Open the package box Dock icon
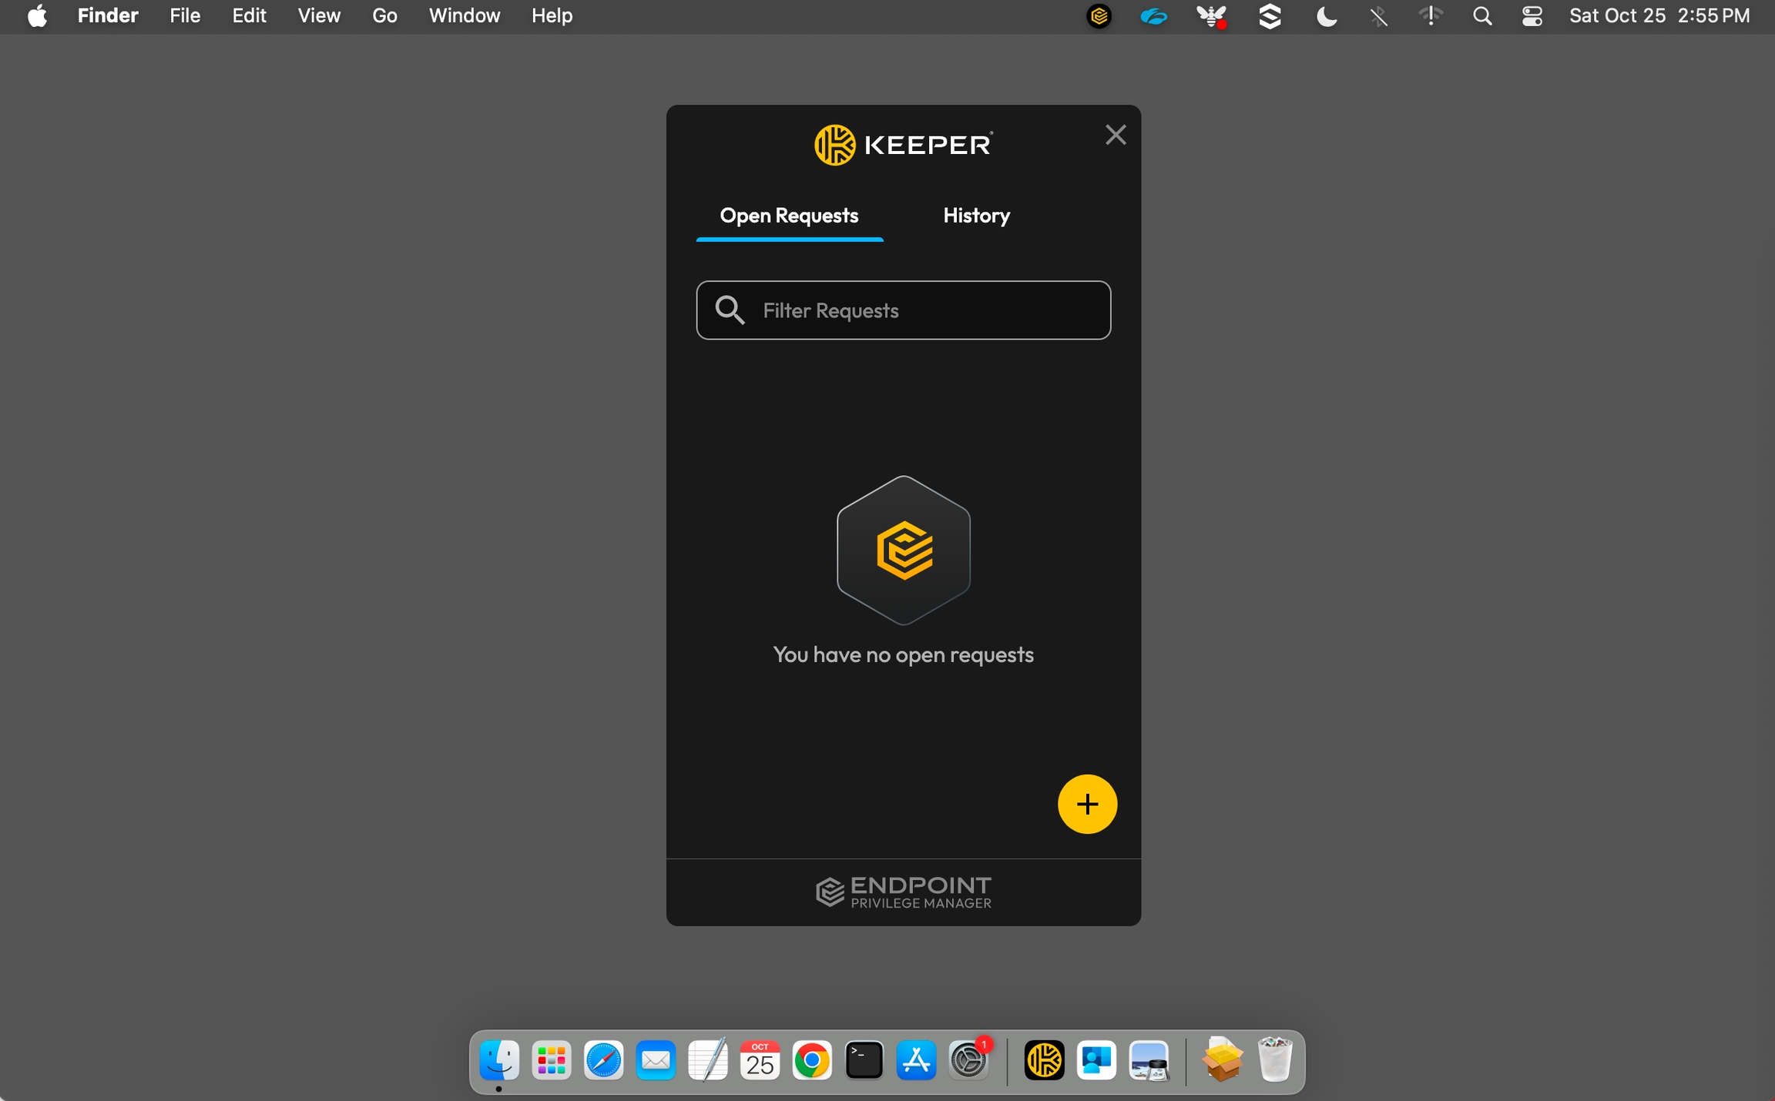Screen dimensions: 1775x1101 click(1222, 1060)
